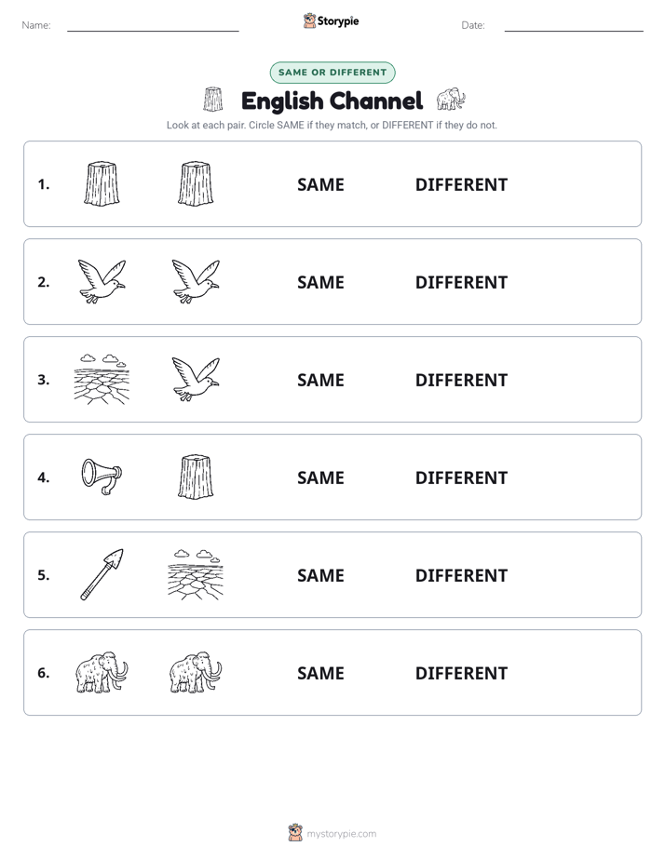
Task: Click the seagull picture in row 3
Action: pyautogui.click(x=196, y=379)
